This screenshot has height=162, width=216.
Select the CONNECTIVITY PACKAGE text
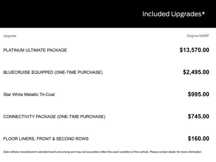29,117
